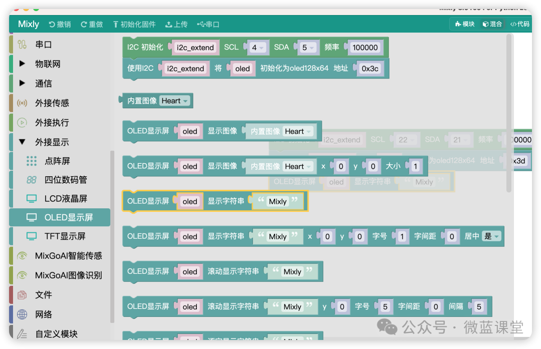The image size is (541, 349).
Task: Select the 四位数码管 display icon
Action: coord(32,180)
